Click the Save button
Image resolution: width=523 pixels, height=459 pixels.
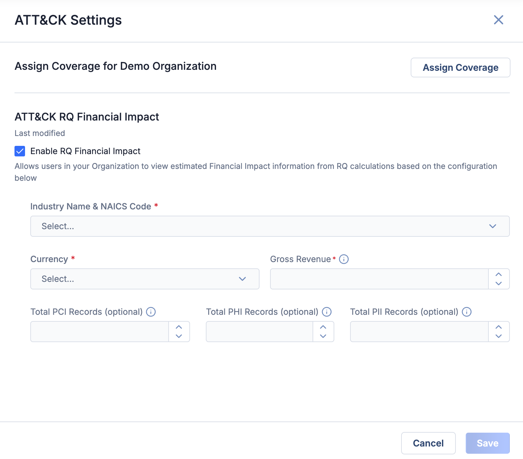point(487,443)
